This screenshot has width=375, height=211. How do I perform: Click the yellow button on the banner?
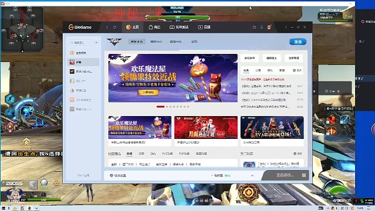click(x=148, y=93)
